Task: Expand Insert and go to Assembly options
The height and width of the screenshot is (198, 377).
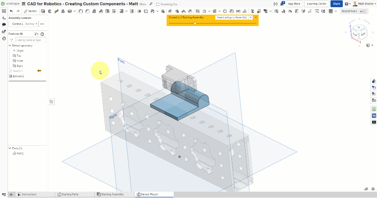Action: pos(251,18)
